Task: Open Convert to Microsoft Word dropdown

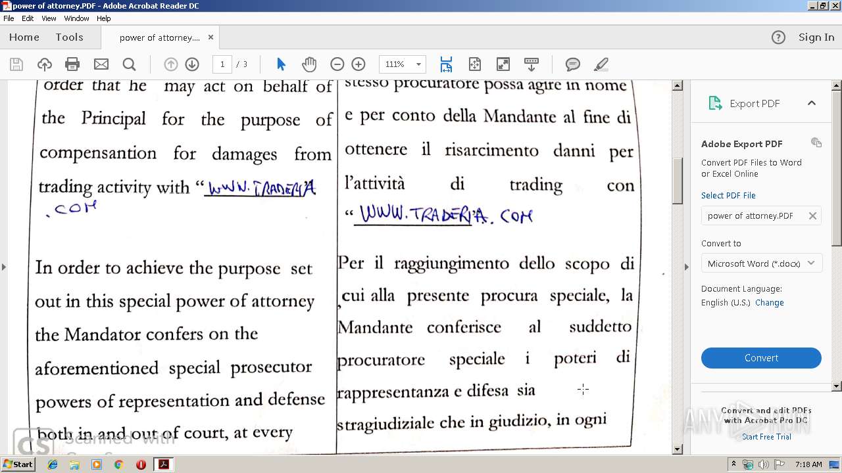Action: pyautogui.click(x=761, y=263)
